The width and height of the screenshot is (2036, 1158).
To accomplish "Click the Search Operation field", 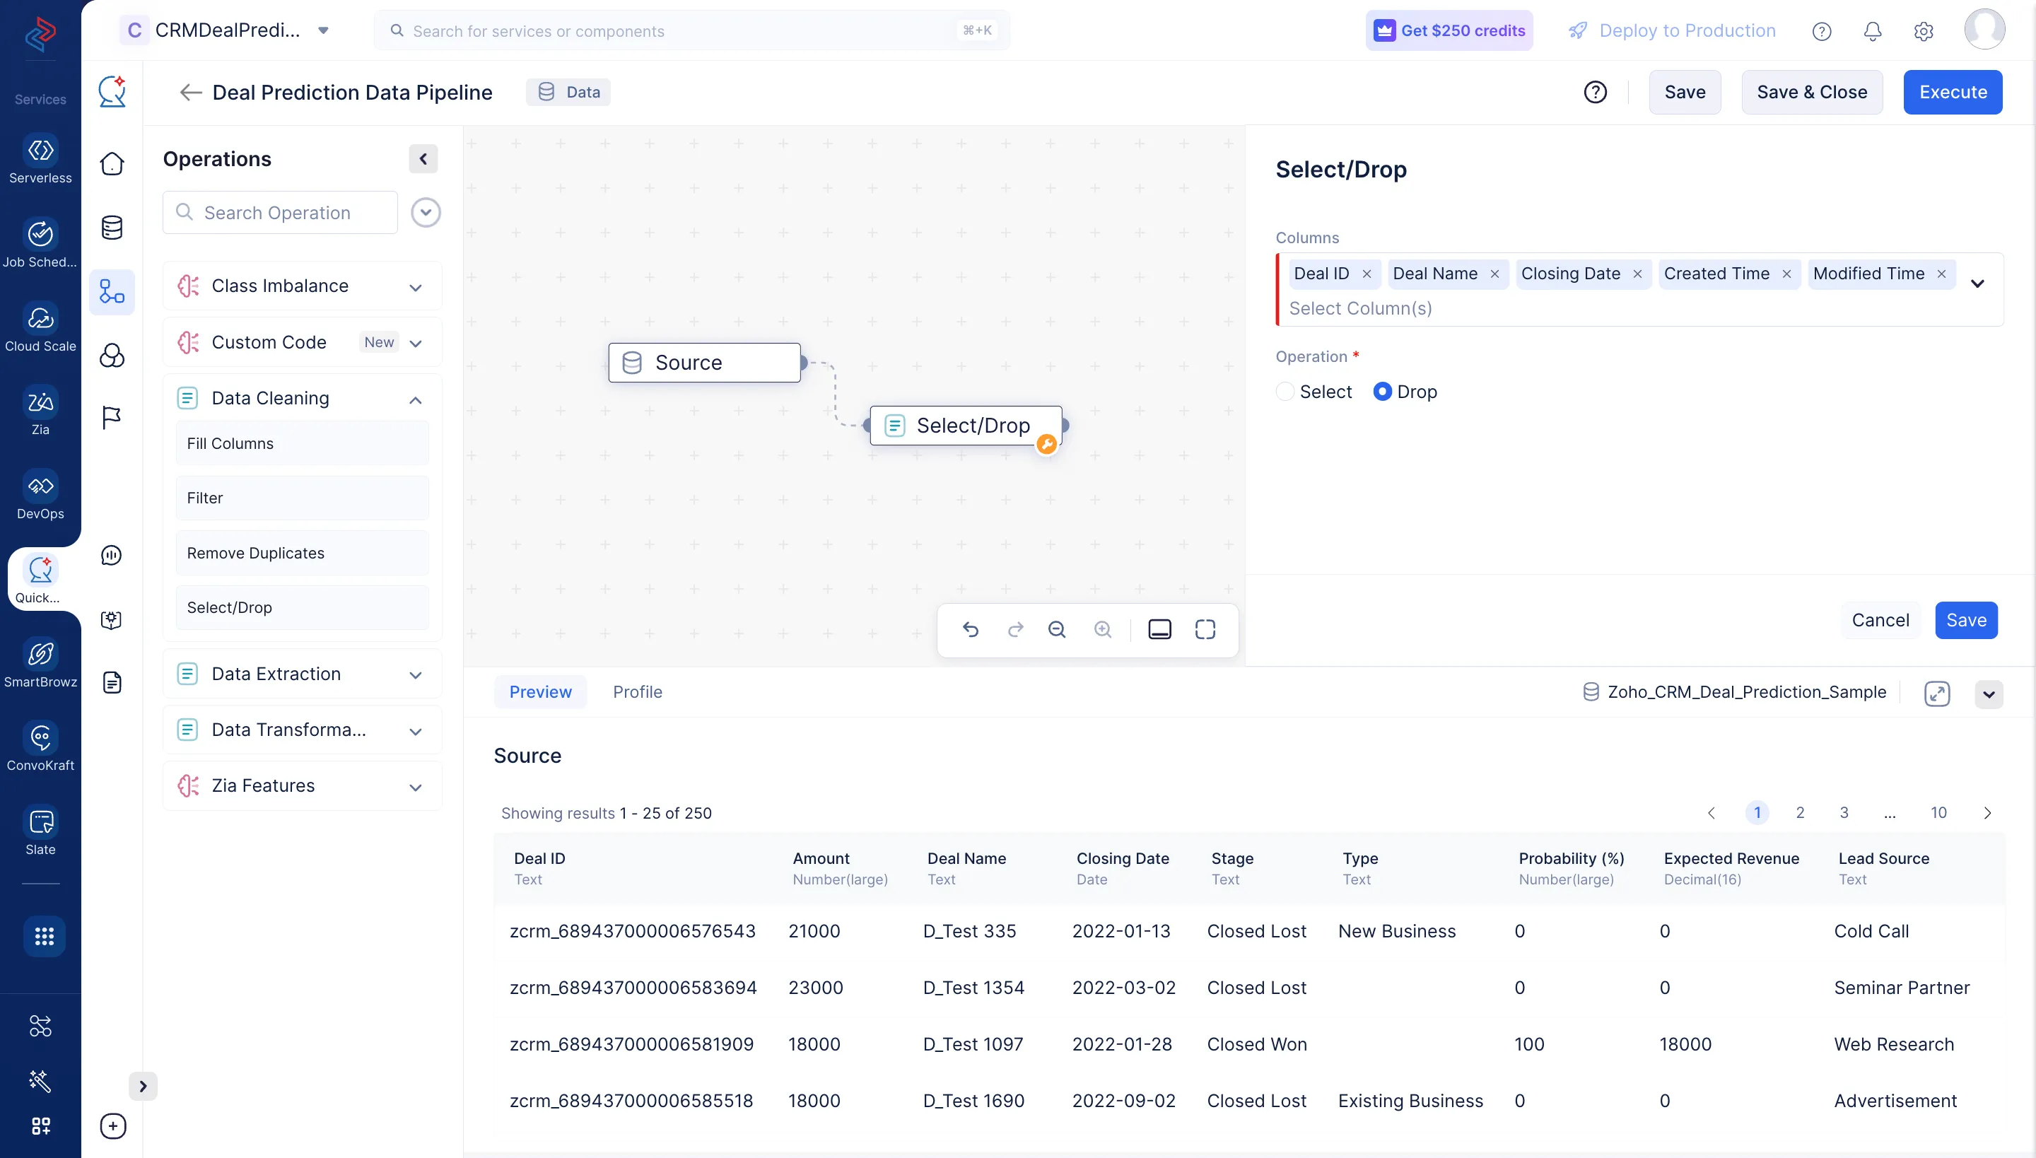I will point(280,214).
